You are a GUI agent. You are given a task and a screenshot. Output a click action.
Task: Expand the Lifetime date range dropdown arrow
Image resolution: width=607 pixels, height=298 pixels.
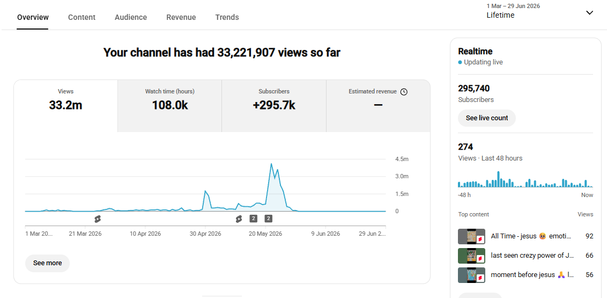[589, 13]
